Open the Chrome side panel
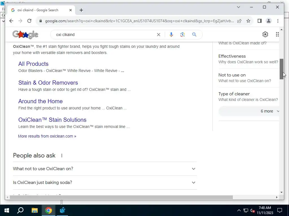This screenshot has height=216, width=289. [x=260, y=21]
